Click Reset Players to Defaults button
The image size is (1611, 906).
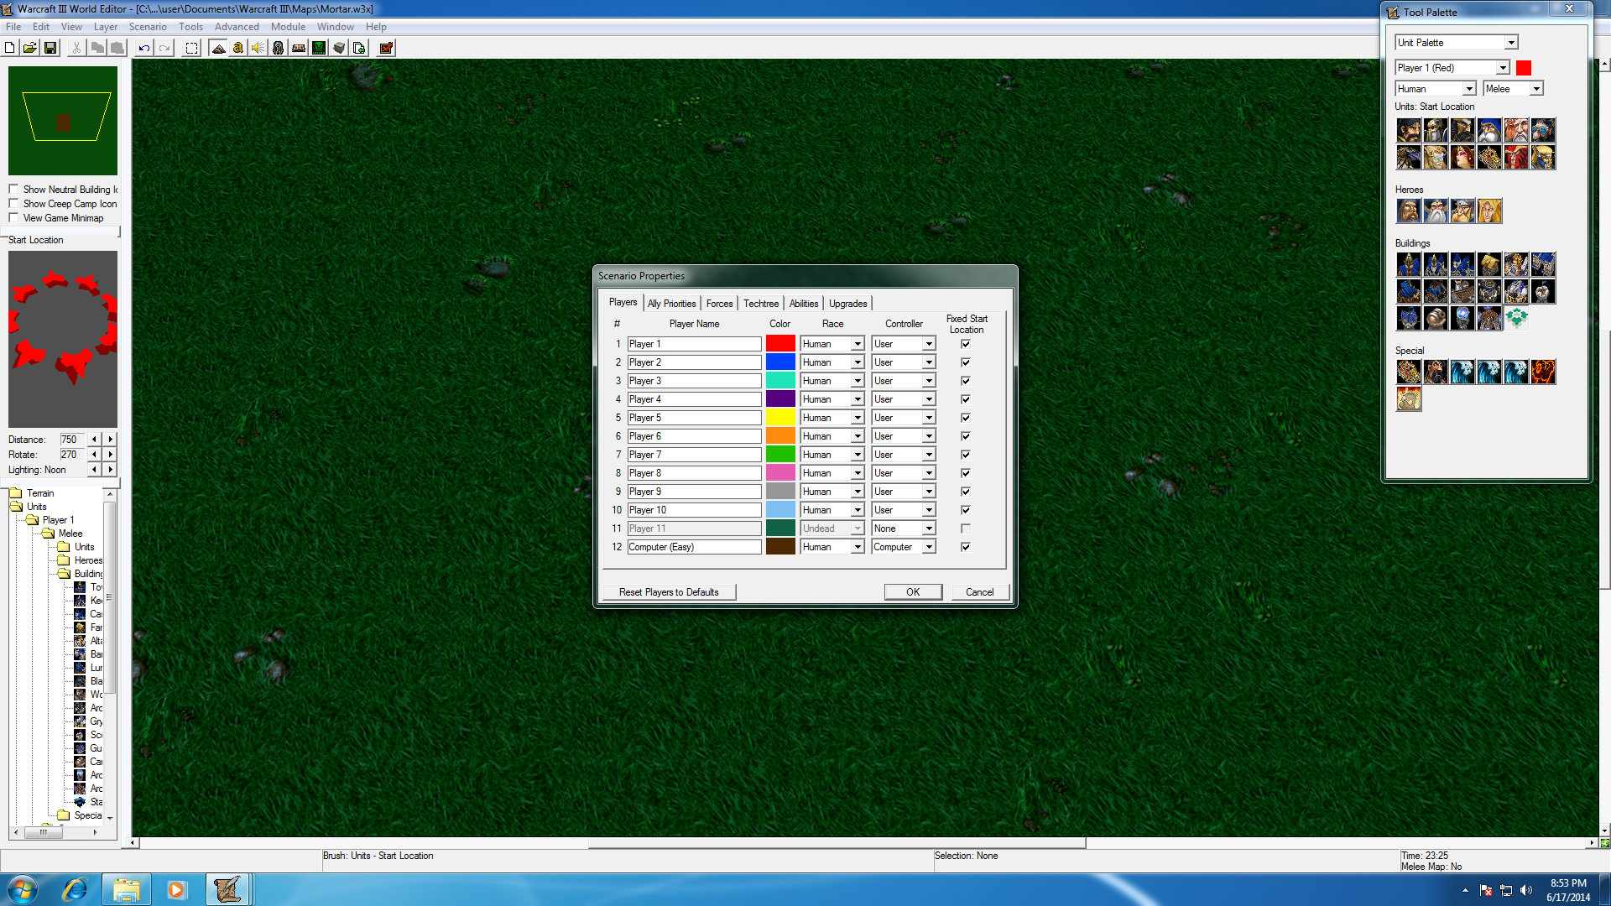(x=669, y=592)
